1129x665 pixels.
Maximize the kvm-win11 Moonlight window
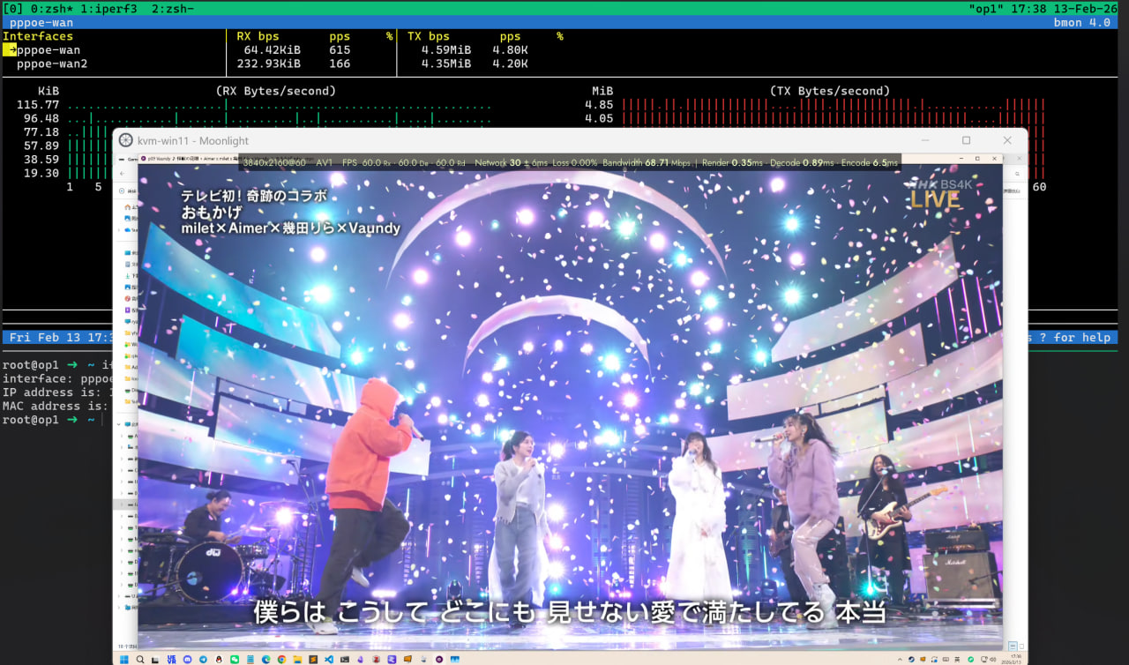click(966, 140)
